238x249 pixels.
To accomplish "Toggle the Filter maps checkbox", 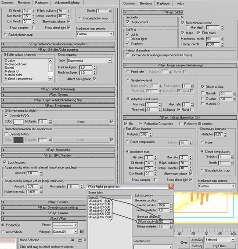I will pyautogui.click(x=199, y=33).
